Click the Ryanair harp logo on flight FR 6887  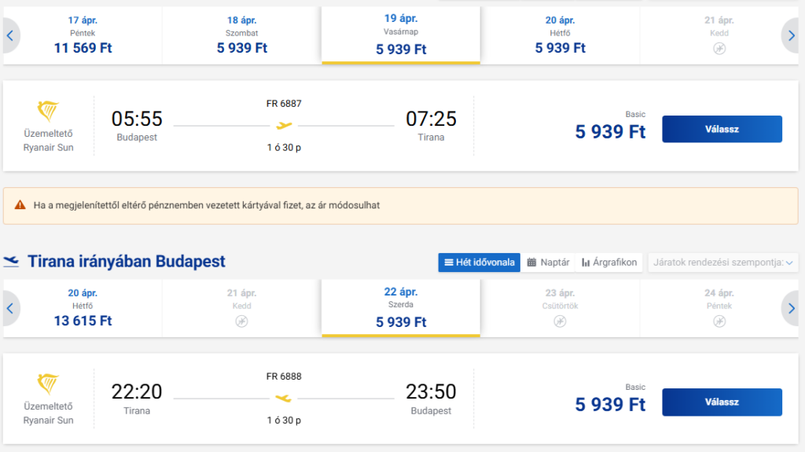49,112
